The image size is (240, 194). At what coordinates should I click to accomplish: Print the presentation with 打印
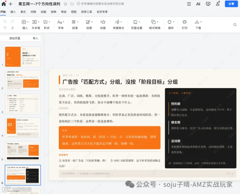click(185, 25)
